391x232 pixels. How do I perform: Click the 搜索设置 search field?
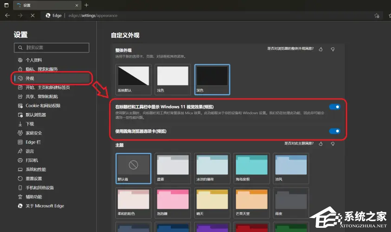pyautogui.click(x=52, y=47)
